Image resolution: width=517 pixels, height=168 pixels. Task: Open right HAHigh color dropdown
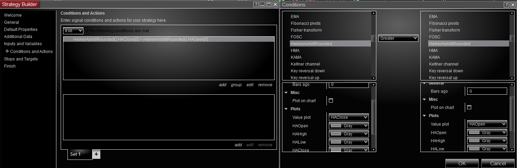487,141
